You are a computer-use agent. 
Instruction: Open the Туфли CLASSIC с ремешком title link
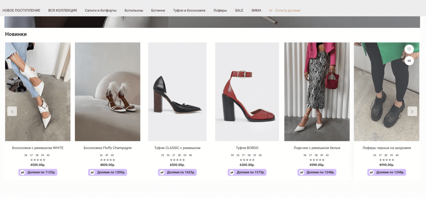(x=177, y=148)
